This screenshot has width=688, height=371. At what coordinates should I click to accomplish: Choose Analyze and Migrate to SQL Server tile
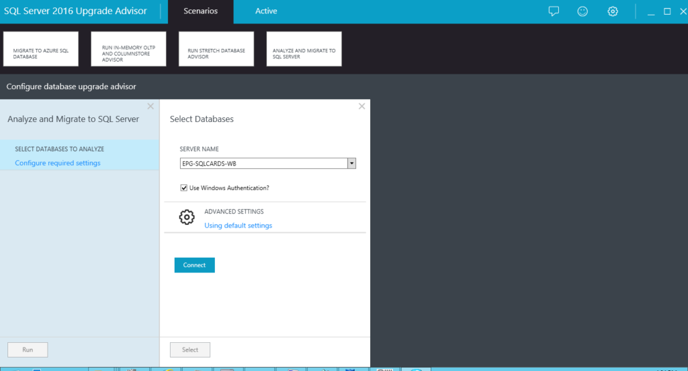(304, 49)
